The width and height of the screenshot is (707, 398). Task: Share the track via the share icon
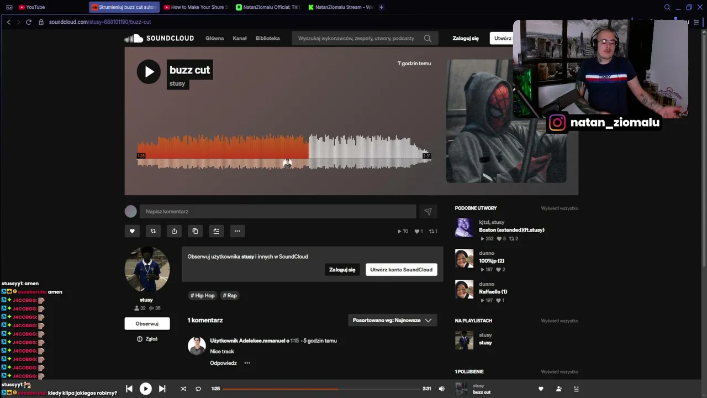click(x=174, y=231)
